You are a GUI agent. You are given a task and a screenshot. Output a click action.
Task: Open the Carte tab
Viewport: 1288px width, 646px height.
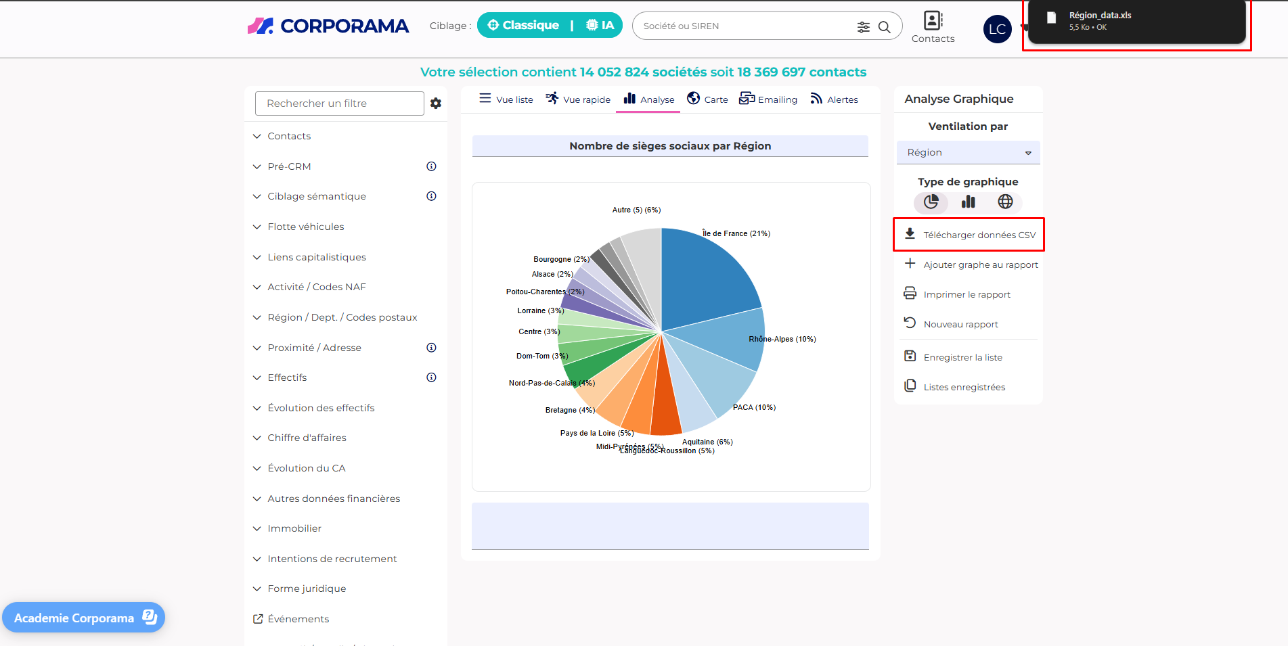(707, 99)
